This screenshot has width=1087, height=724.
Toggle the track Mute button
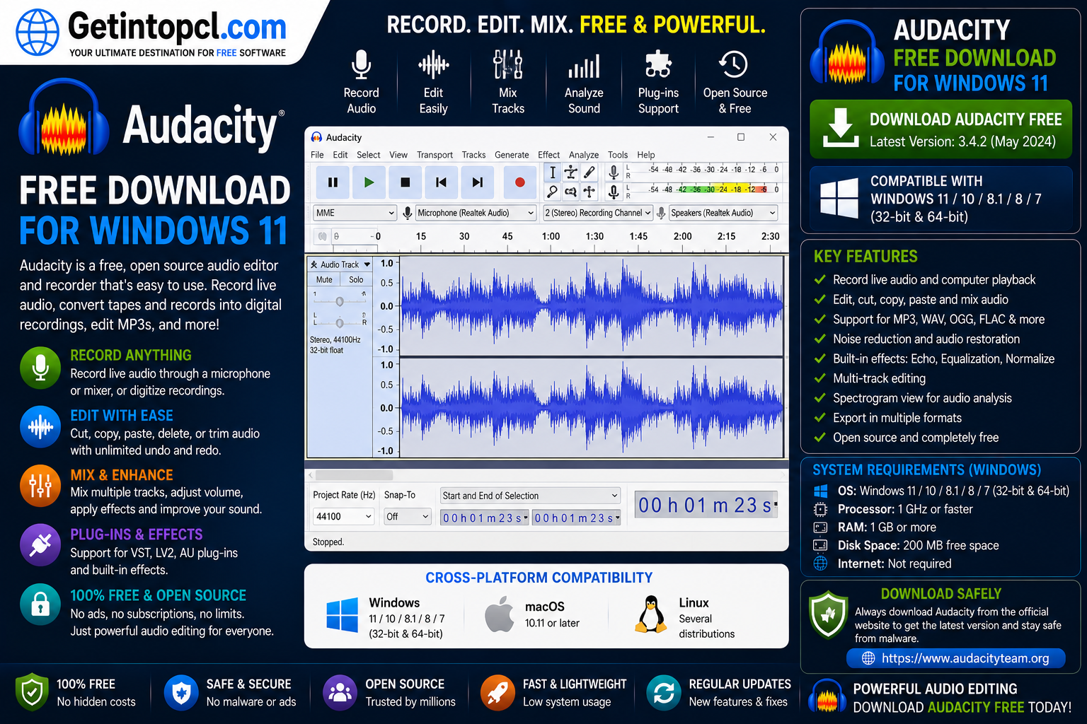[324, 280]
